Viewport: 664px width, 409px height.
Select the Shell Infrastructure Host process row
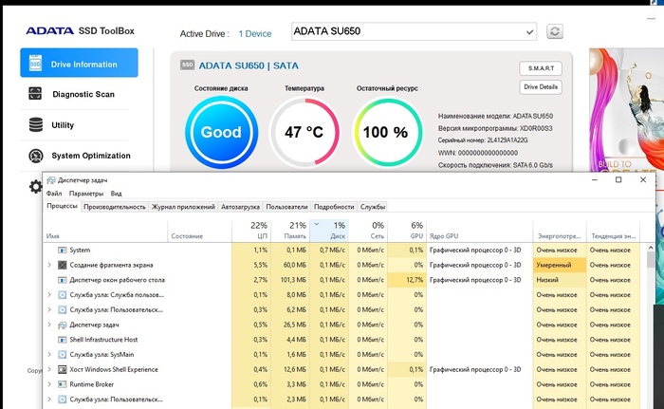(x=103, y=339)
